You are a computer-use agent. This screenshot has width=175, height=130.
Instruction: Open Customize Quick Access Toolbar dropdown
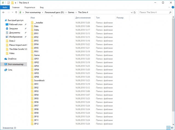(x=16, y=3)
